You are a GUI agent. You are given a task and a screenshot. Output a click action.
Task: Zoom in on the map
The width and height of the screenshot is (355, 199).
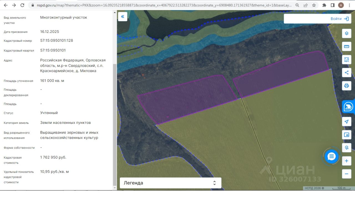pyautogui.click(x=346, y=161)
